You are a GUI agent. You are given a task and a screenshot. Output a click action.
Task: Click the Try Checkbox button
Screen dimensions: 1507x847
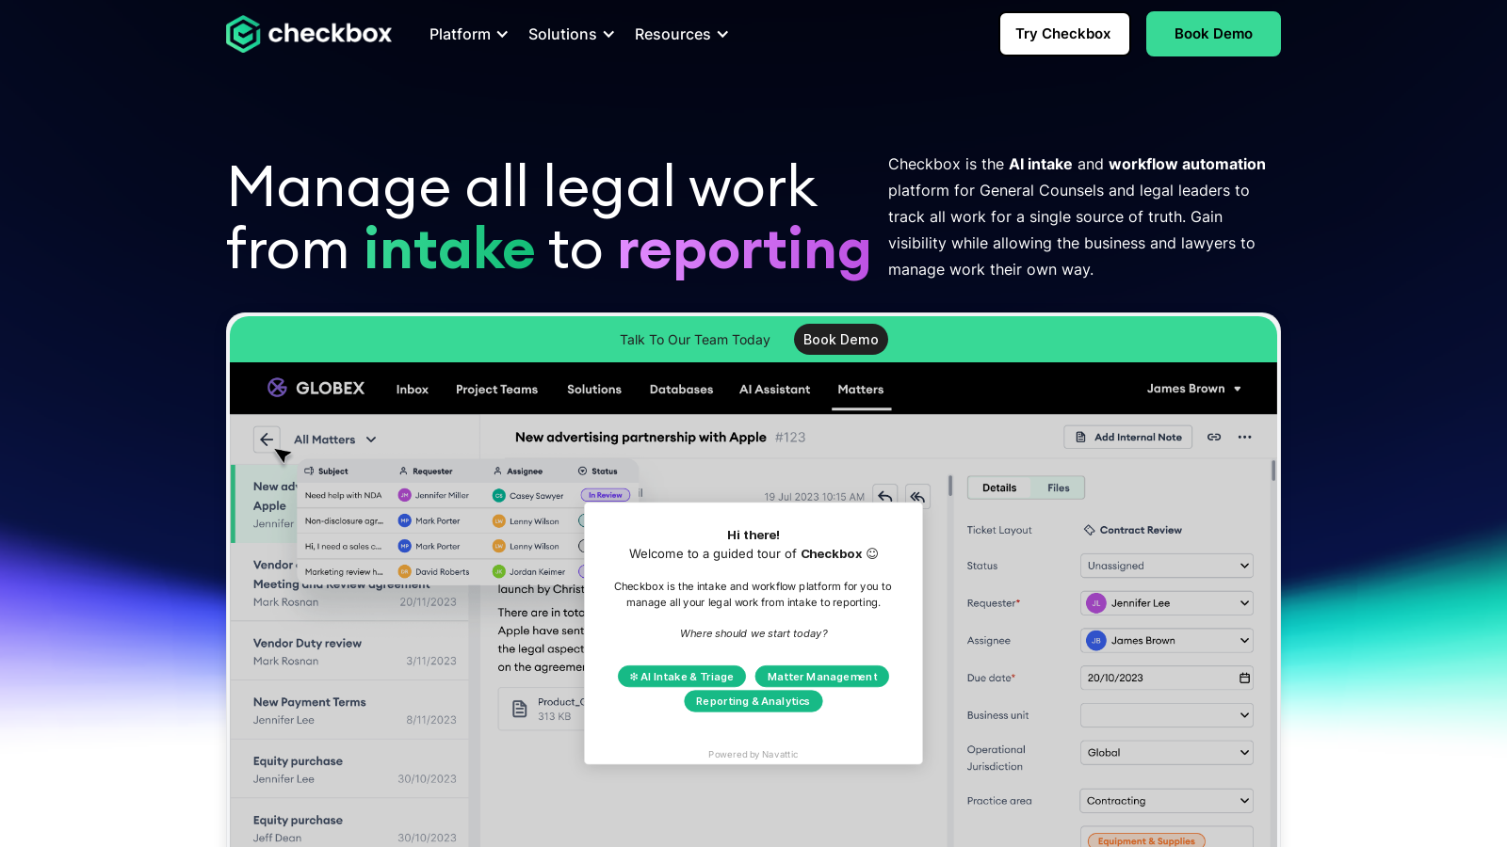click(1063, 34)
